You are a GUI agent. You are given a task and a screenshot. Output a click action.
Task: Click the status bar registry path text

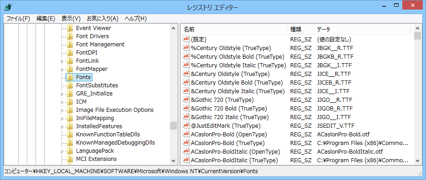pyautogui.click(x=131, y=171)
